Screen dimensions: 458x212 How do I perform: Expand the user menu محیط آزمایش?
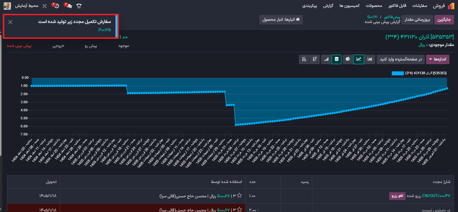pyautogui.click(x=21, y=6)
